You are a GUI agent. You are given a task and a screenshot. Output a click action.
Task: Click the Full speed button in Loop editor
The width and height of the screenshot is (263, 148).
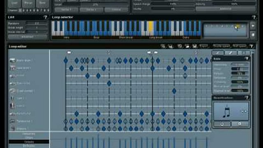(x=239, y=46)
